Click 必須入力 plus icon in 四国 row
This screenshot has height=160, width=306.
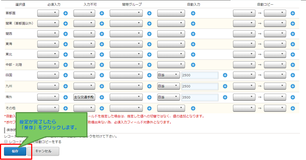pyautogui.click(x=66, y=75)
